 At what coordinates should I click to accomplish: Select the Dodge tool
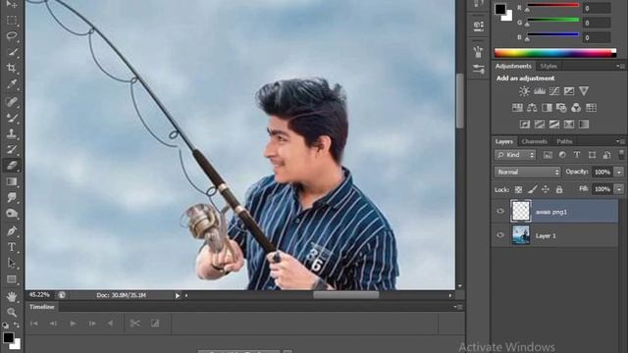coord(12,214)
